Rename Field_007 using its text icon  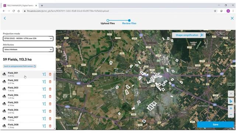click(44, 119)
